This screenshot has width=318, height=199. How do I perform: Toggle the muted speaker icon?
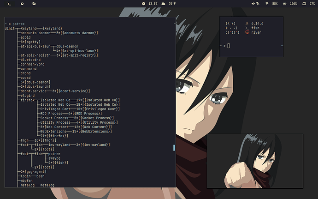coord(253,4)
